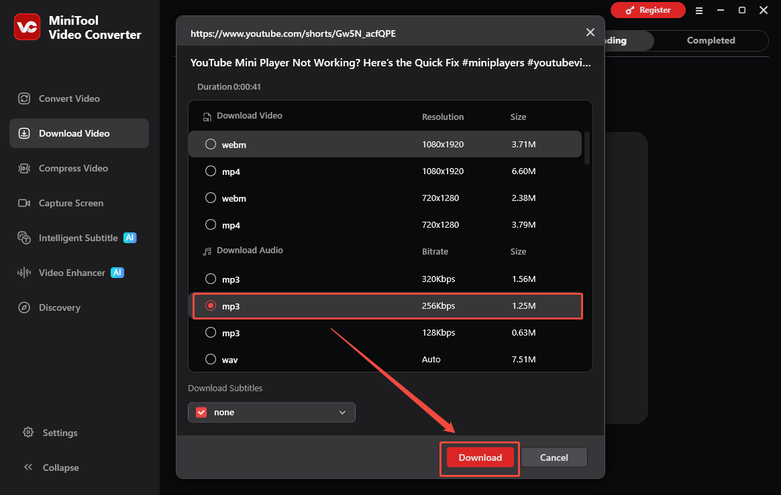This screenshot has height=495, width=781.
Task: Click the Resolution column header
Action: tap(443, 117)
